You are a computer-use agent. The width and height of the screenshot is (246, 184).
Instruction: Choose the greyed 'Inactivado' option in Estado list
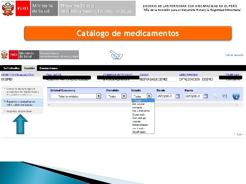[x=143, y=128]
